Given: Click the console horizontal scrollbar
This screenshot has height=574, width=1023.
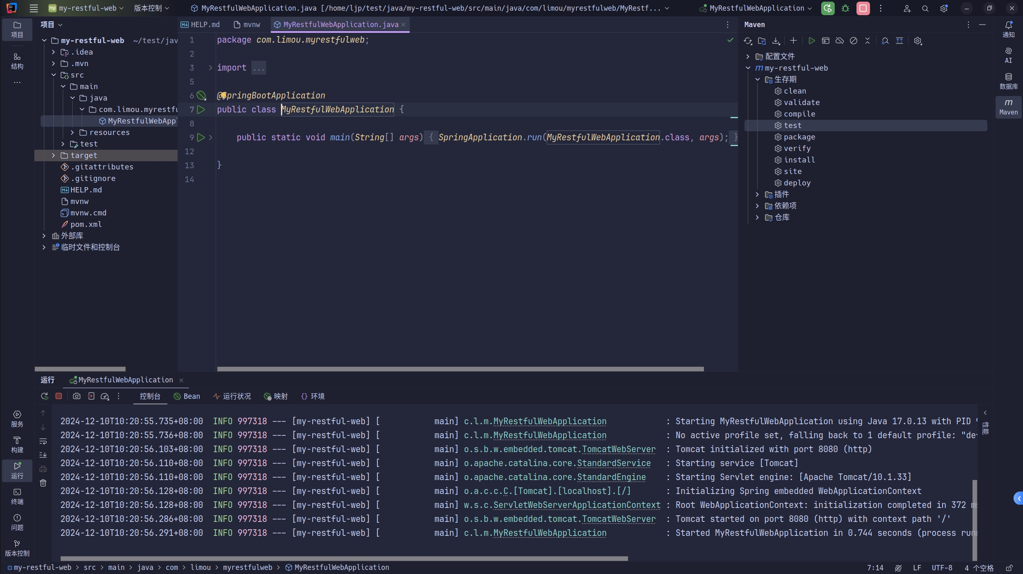Looking at the screenshot, I should [344, 558].
